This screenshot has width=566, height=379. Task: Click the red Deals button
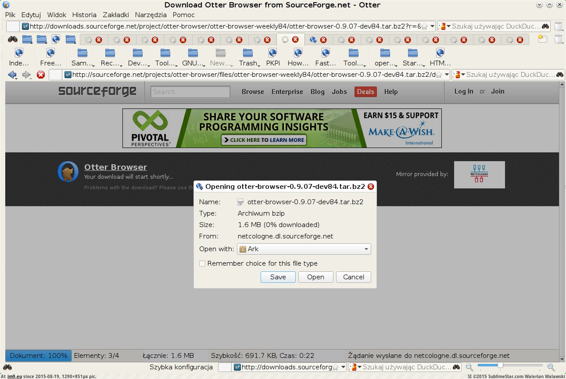click(x=365, y=92)
